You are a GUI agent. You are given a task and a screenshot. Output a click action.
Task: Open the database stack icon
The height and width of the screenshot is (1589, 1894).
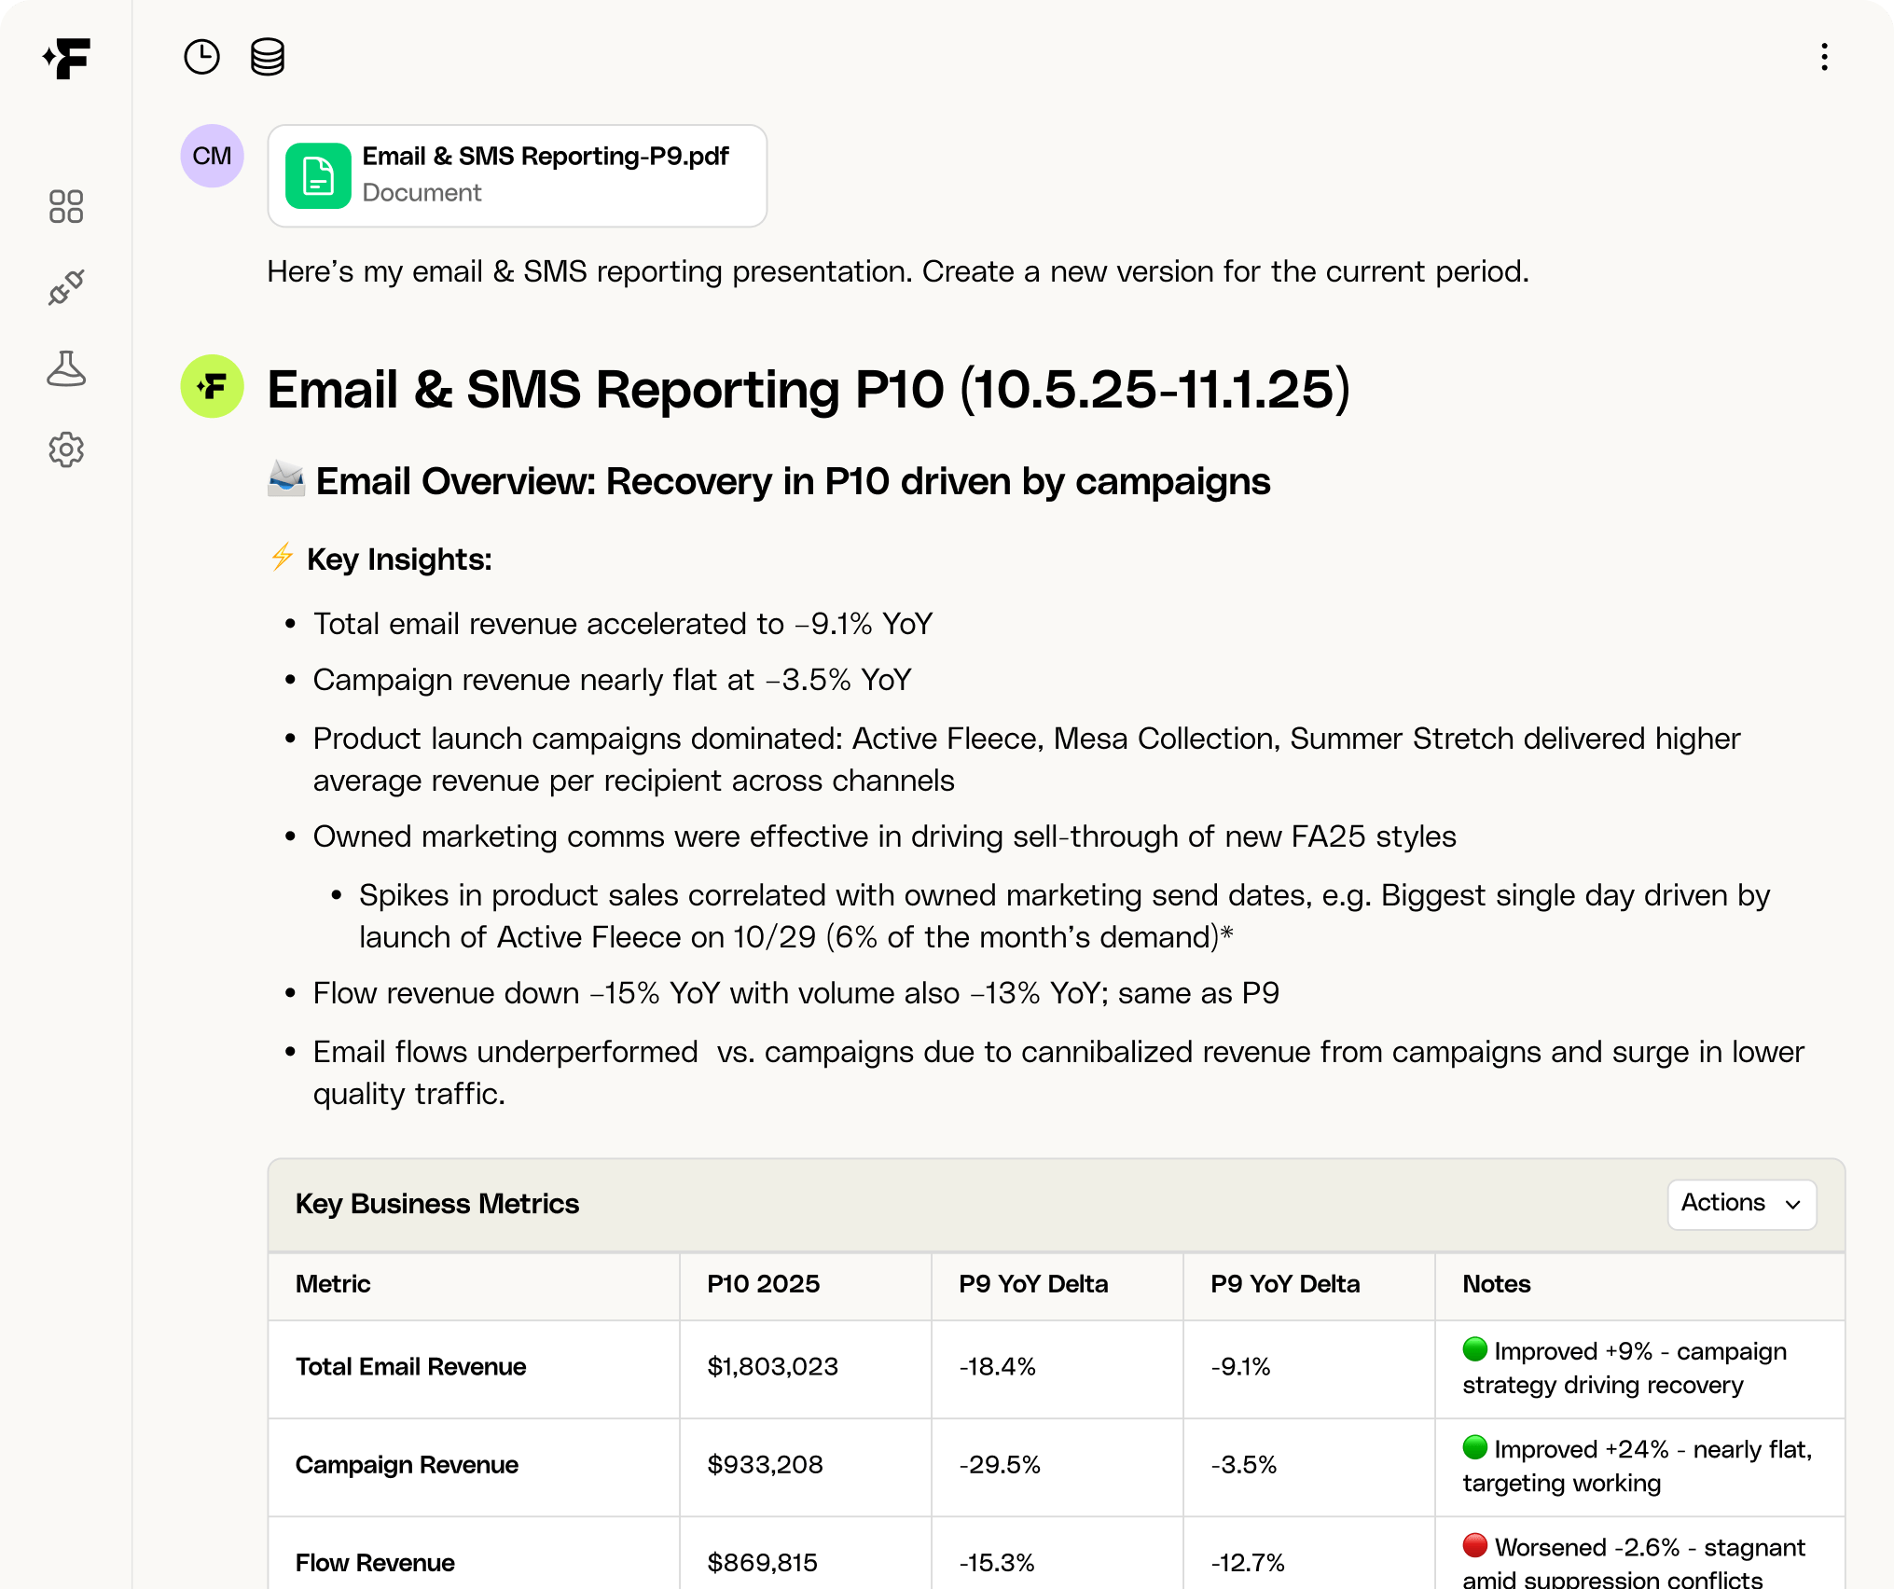coord(268,57)
